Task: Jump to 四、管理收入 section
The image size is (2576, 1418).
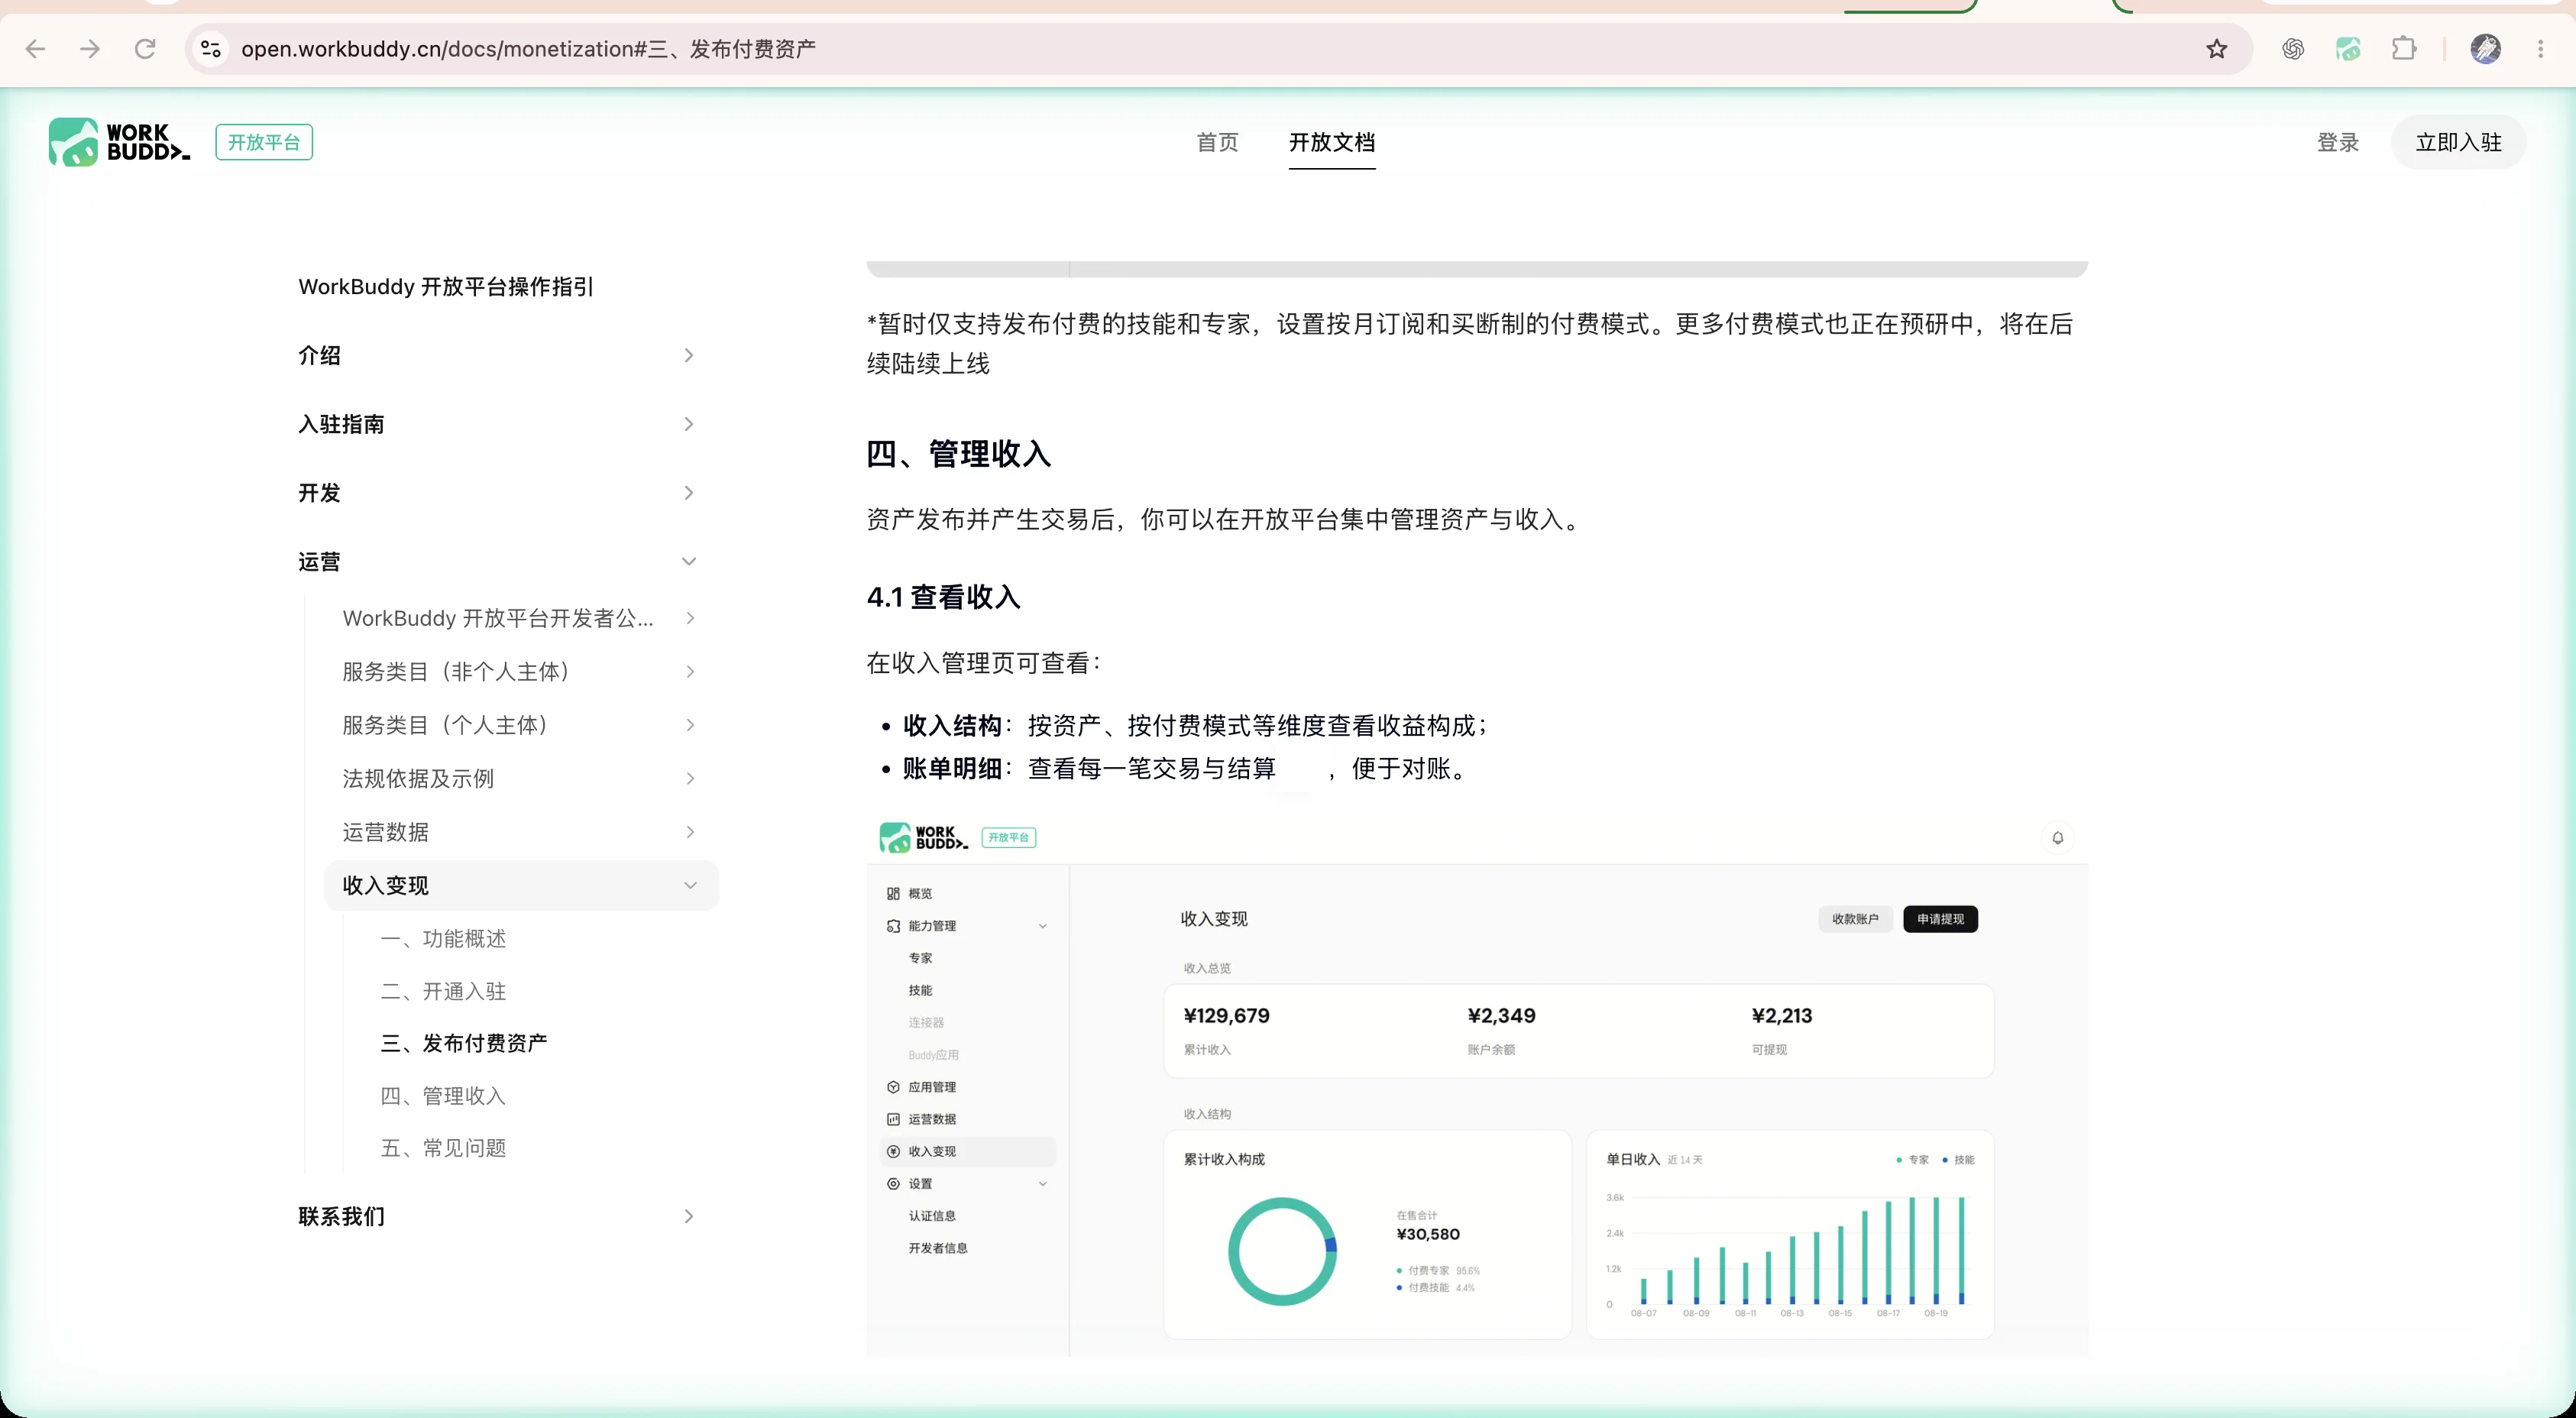Action: [x=443, y=1096]
